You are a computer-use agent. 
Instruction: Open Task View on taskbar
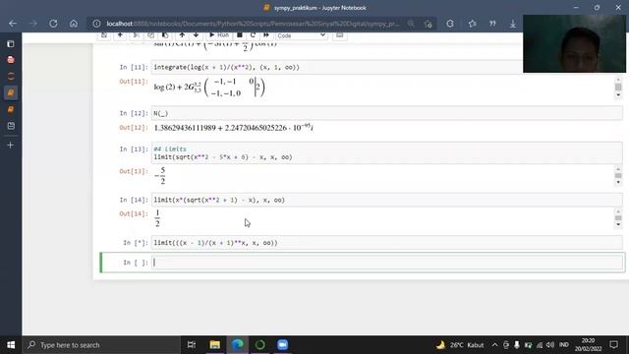tap(192, 345)
